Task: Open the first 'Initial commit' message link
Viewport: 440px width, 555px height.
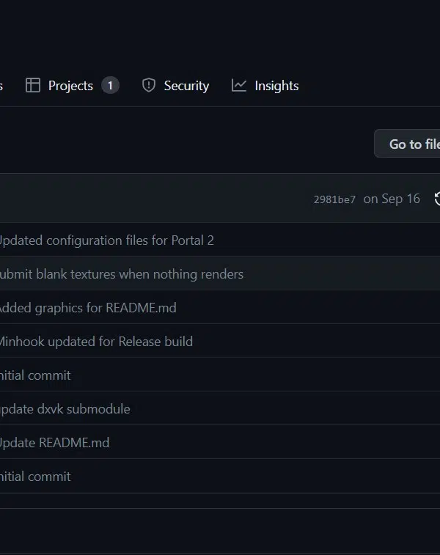Action: 35,375
